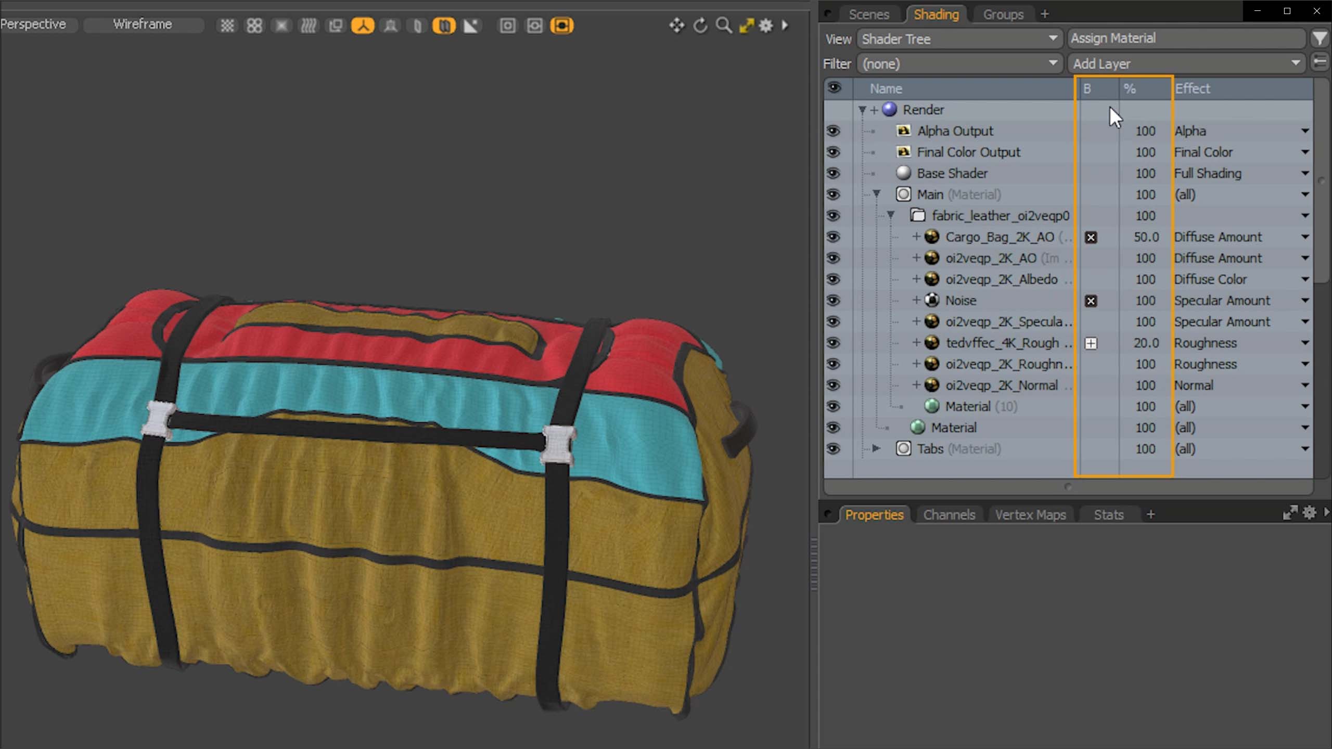Open Effect dropdown for Alpha Output row
This screenshot has height=749, width=1332.
[x=1305, y=131]
